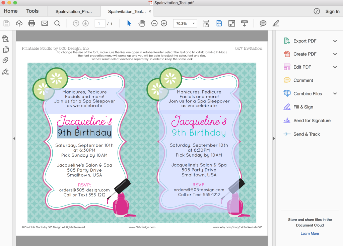Open the Tools menu
The image size is (343, 246).
32,11
